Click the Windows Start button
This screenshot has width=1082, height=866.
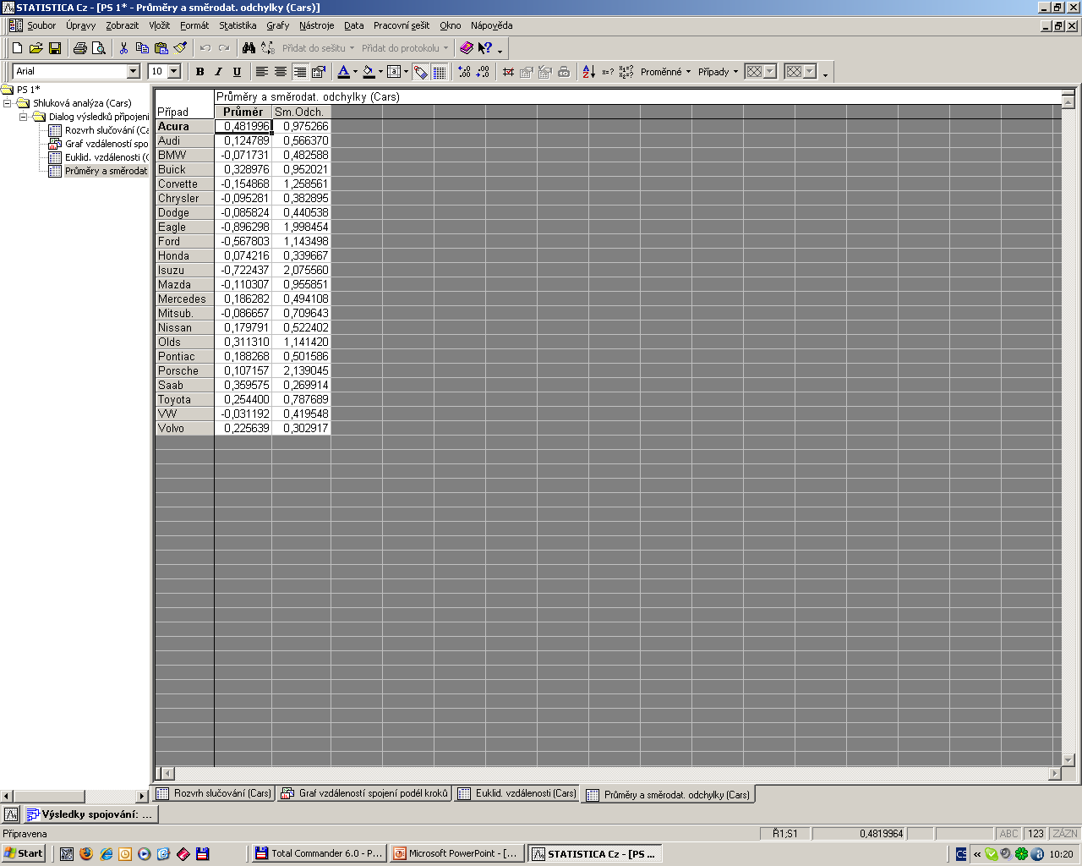click(24, 853)
